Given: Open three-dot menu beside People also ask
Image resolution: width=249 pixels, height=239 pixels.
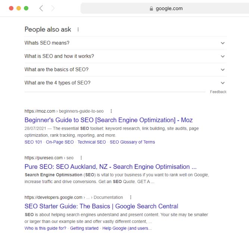Looking at the screenshot, I should [78, 29].
